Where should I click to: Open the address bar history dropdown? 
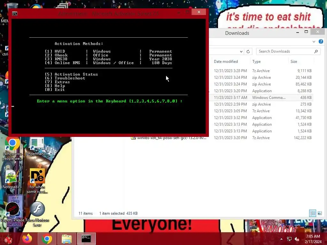pyautogui.click(x=241, y=51)
